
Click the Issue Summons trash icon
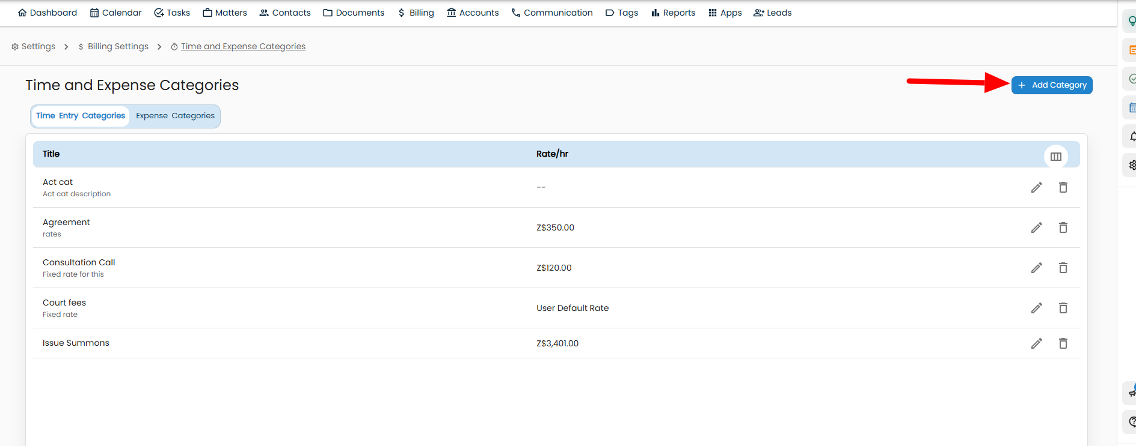pyautogui.click(x=1063, y=343)
